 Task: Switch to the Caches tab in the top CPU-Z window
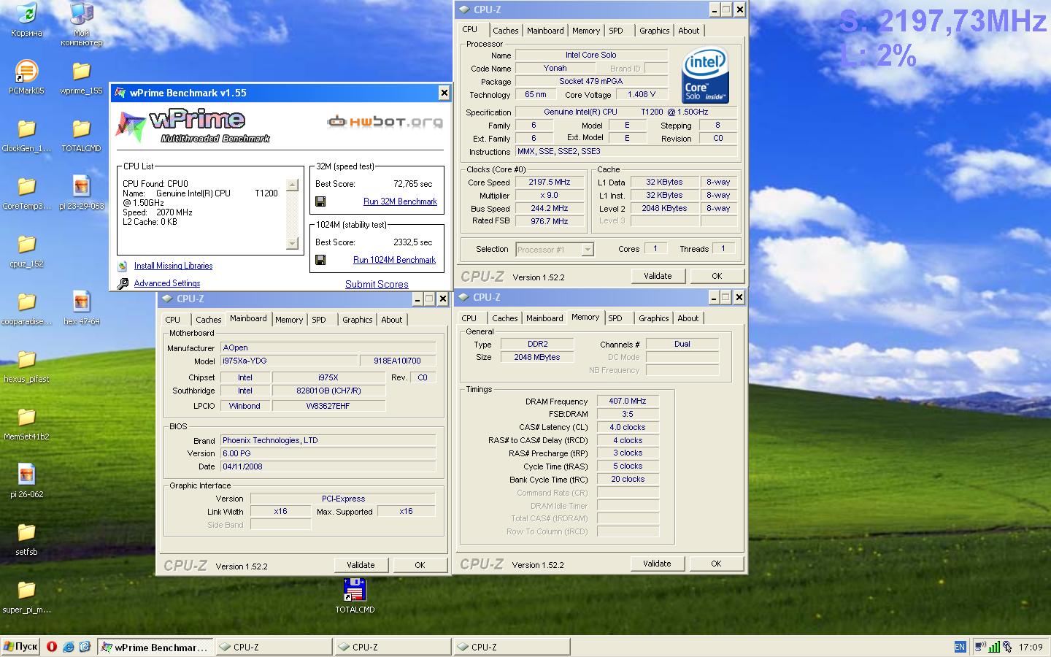(x=505, y=31)
